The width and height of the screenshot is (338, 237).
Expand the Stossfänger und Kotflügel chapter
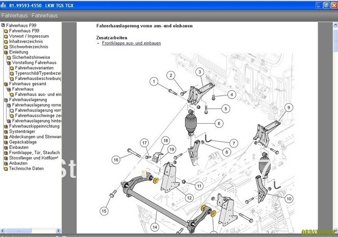[x=6, y=158]
